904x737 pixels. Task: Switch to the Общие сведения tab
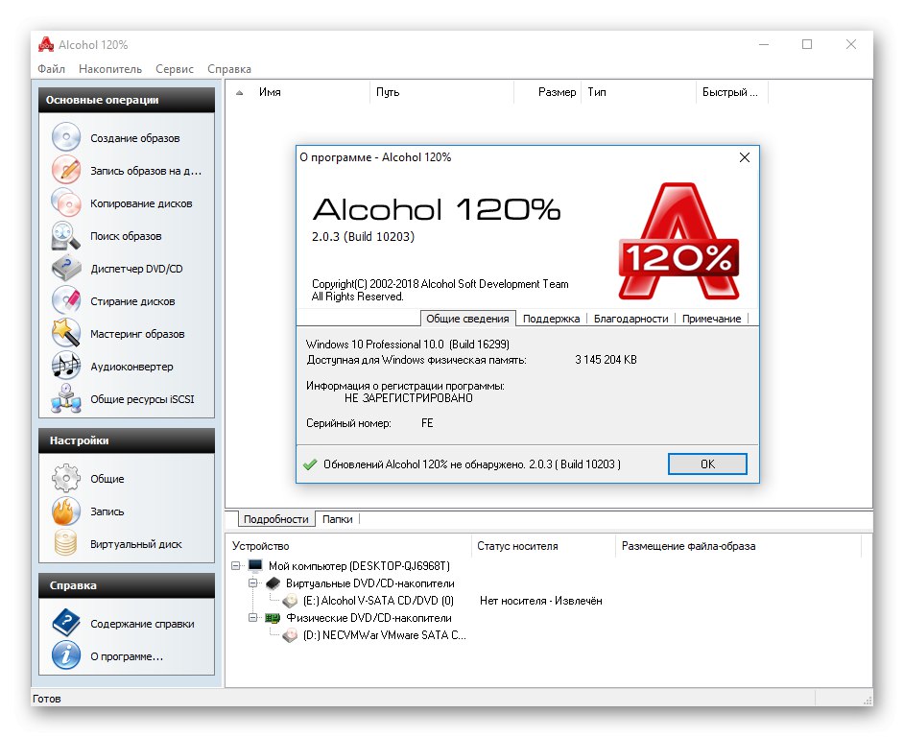click(467, 319)
